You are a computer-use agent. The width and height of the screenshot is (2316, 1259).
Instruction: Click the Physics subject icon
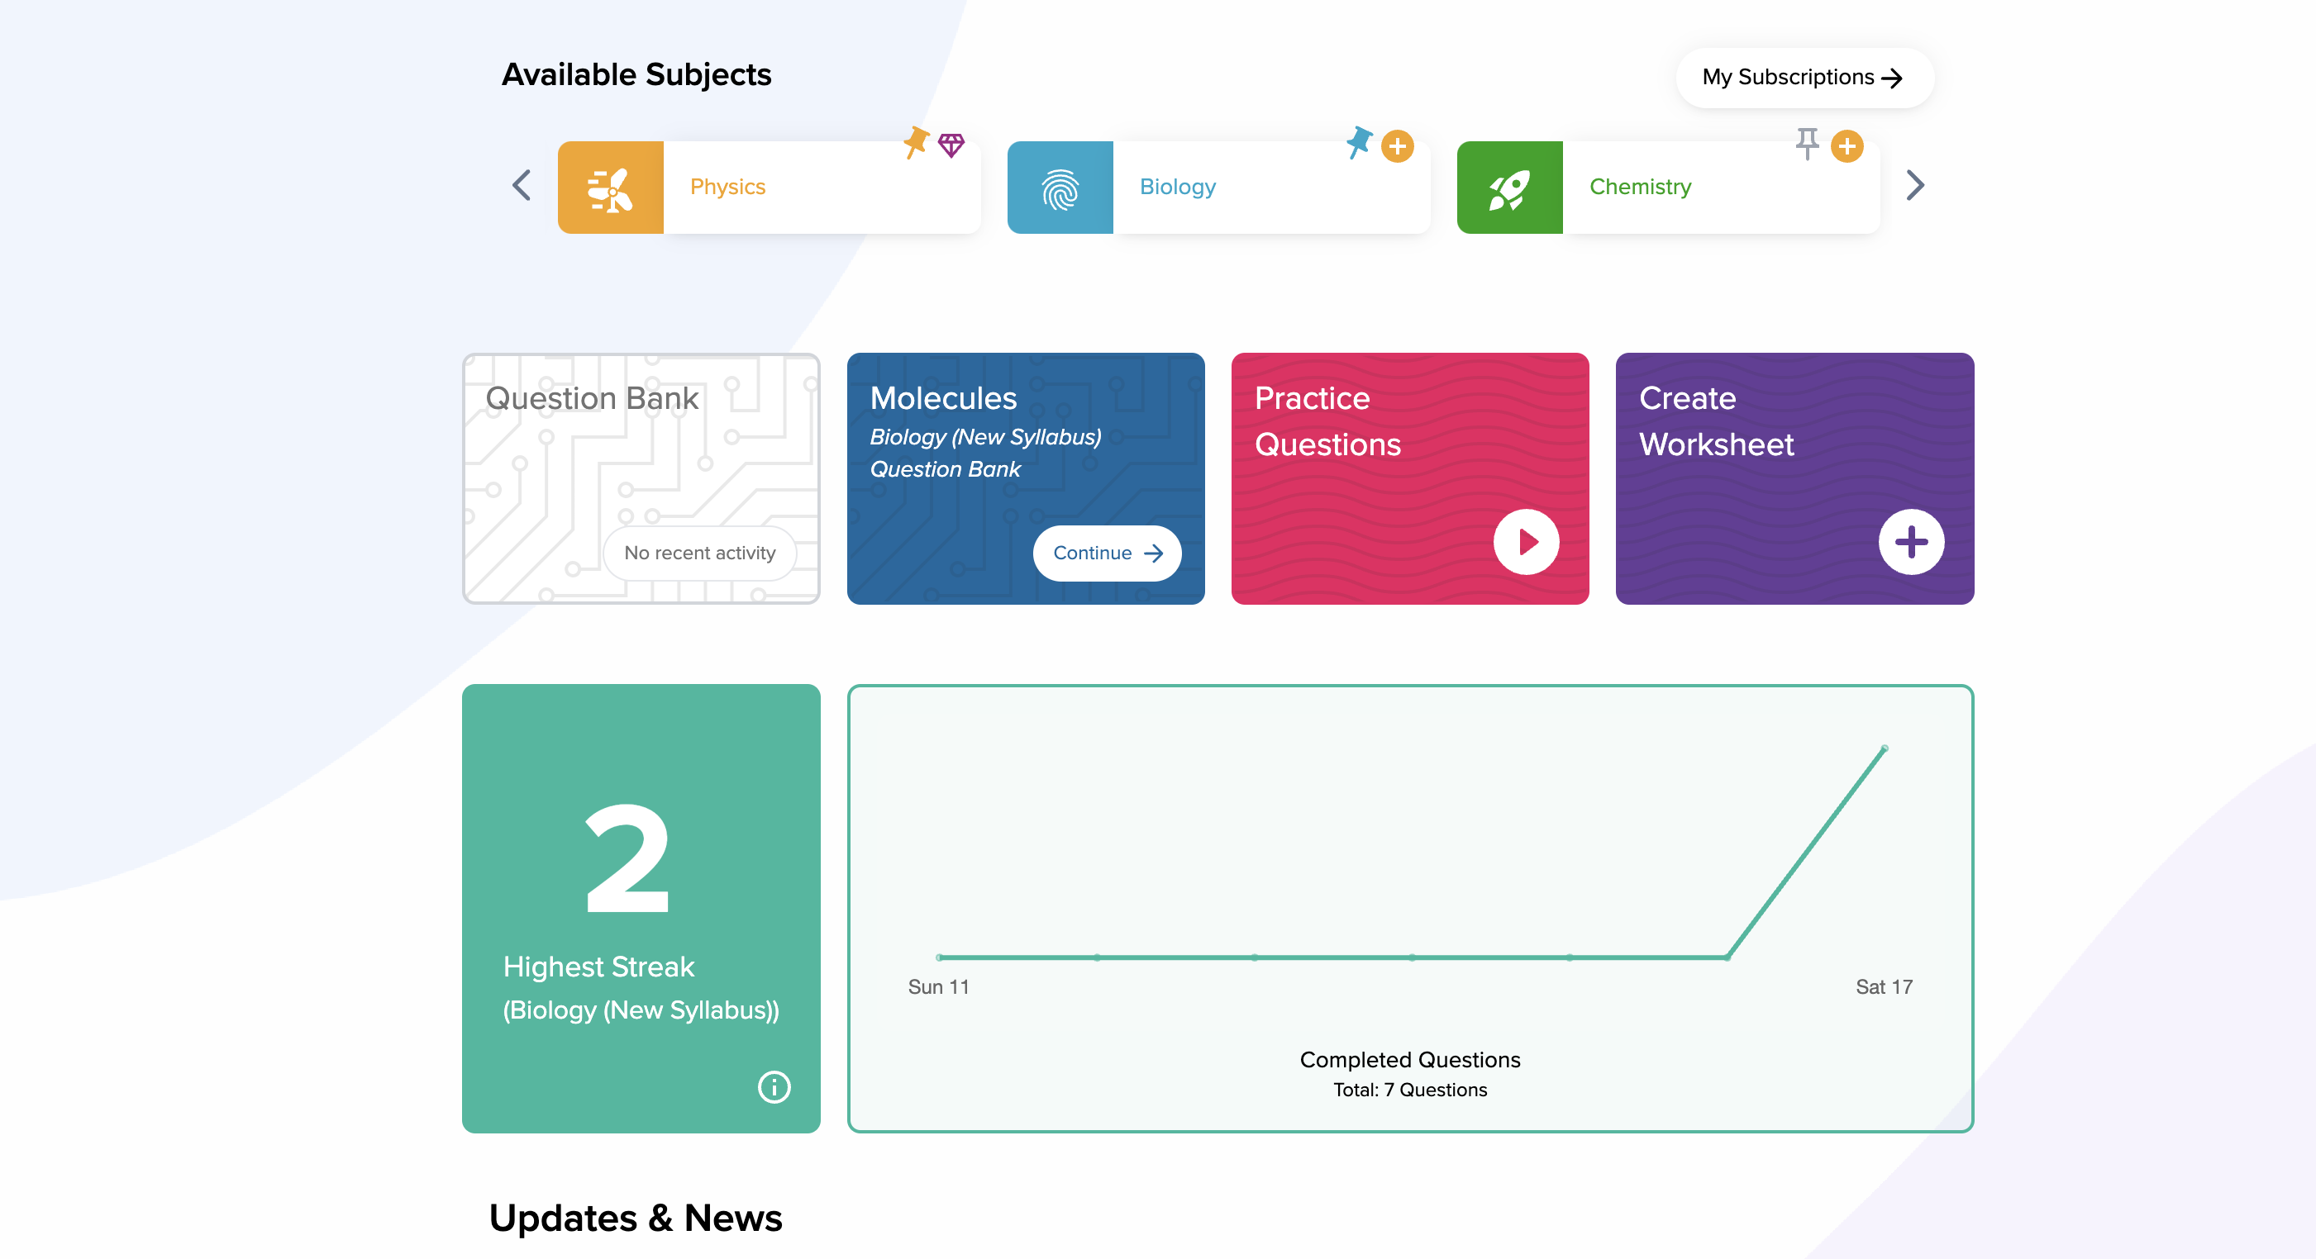tap(610, 186)
